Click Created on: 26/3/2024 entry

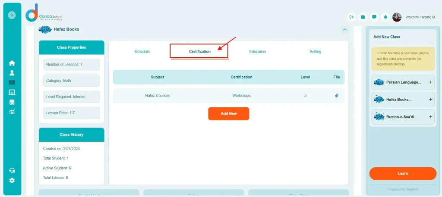(61, 149)
